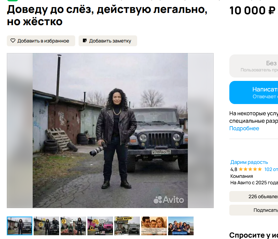The image size is (278, 239).
Task: Select the first gallery thumbnail
Action: [x=20, y=226]
